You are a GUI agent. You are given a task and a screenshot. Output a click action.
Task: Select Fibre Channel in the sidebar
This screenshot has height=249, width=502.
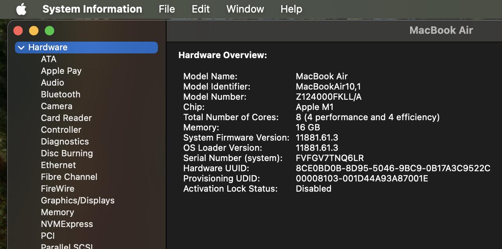click(x=69, y=177)
